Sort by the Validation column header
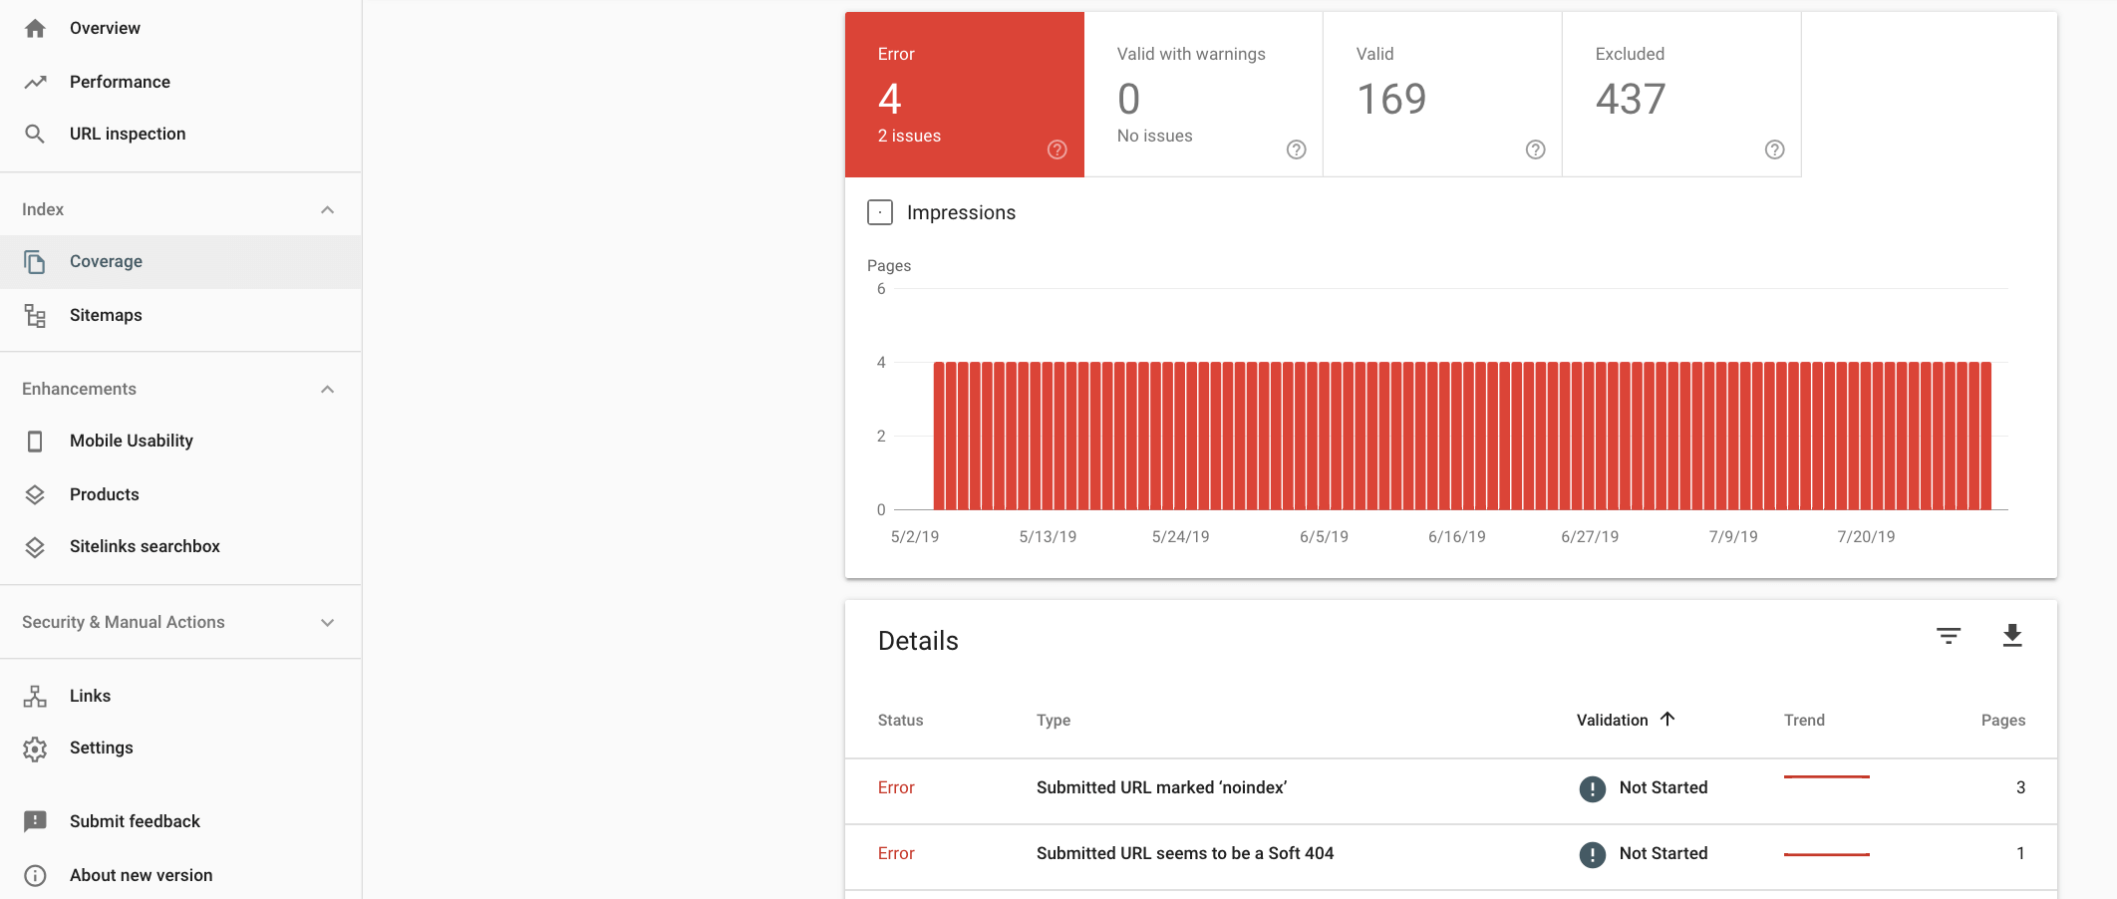 click(1613, 720)
